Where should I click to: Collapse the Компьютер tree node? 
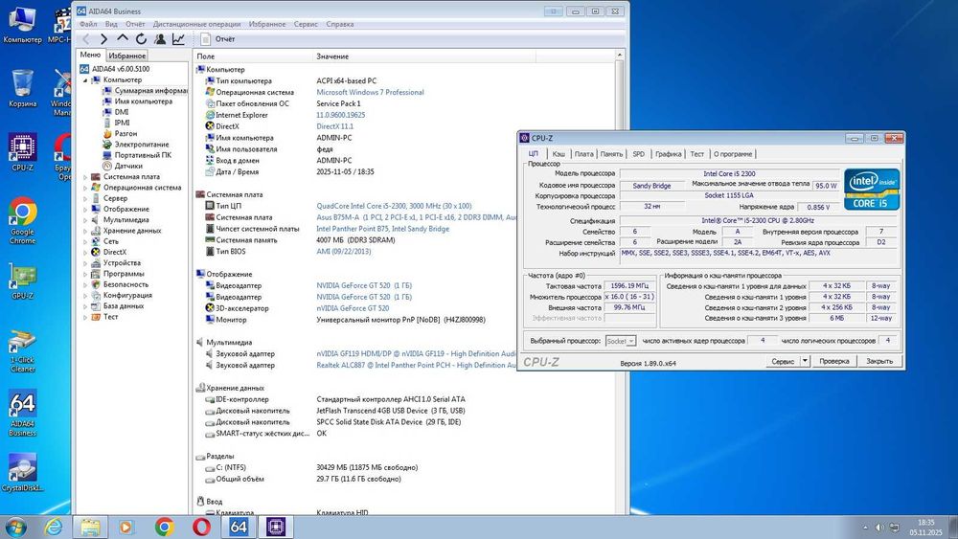85,80
